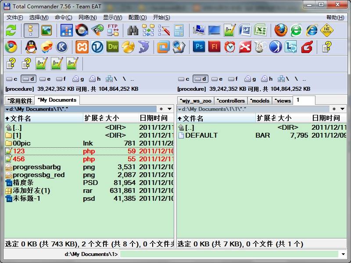The height and width of the screenshot is (263, 351).
Task: Open the VMware orange window icon
Action: [x=163, y=47]
